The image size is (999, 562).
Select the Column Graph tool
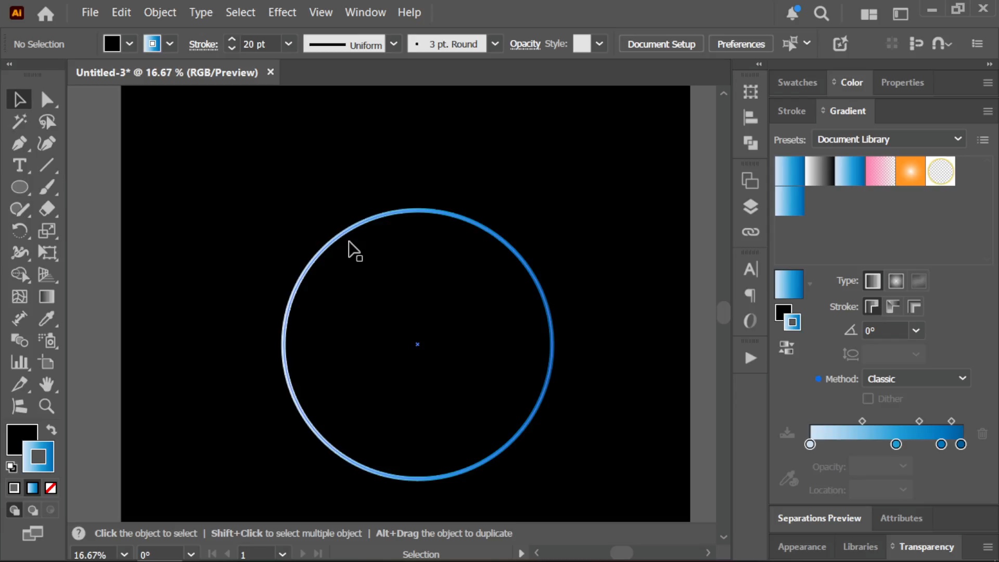click(19, 362)
